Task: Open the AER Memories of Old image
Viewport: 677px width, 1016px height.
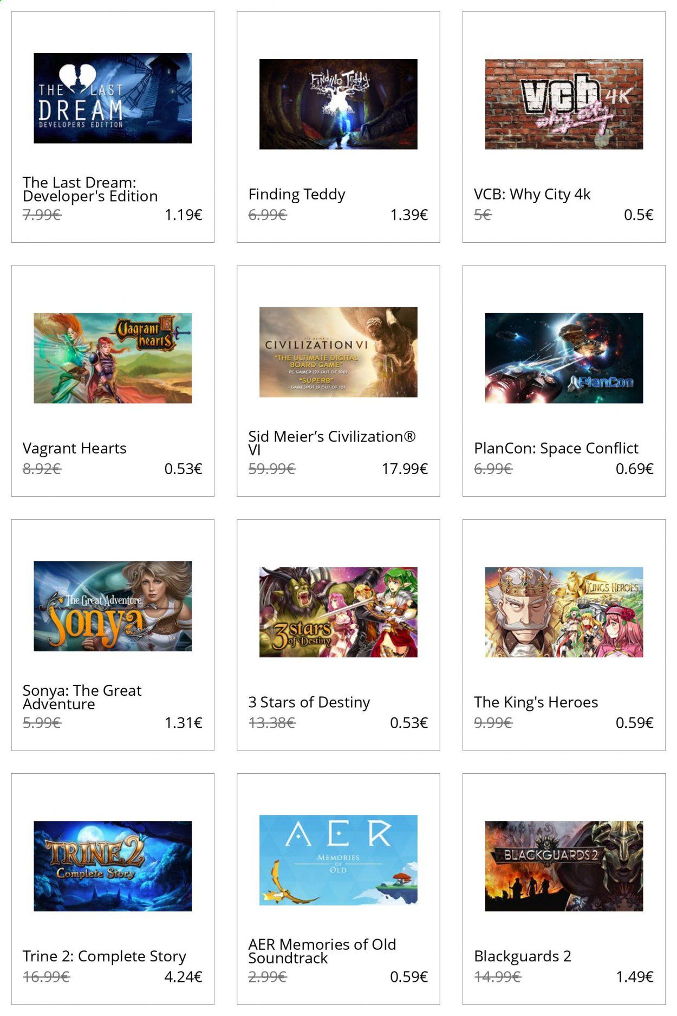Action: pos(338,860)
